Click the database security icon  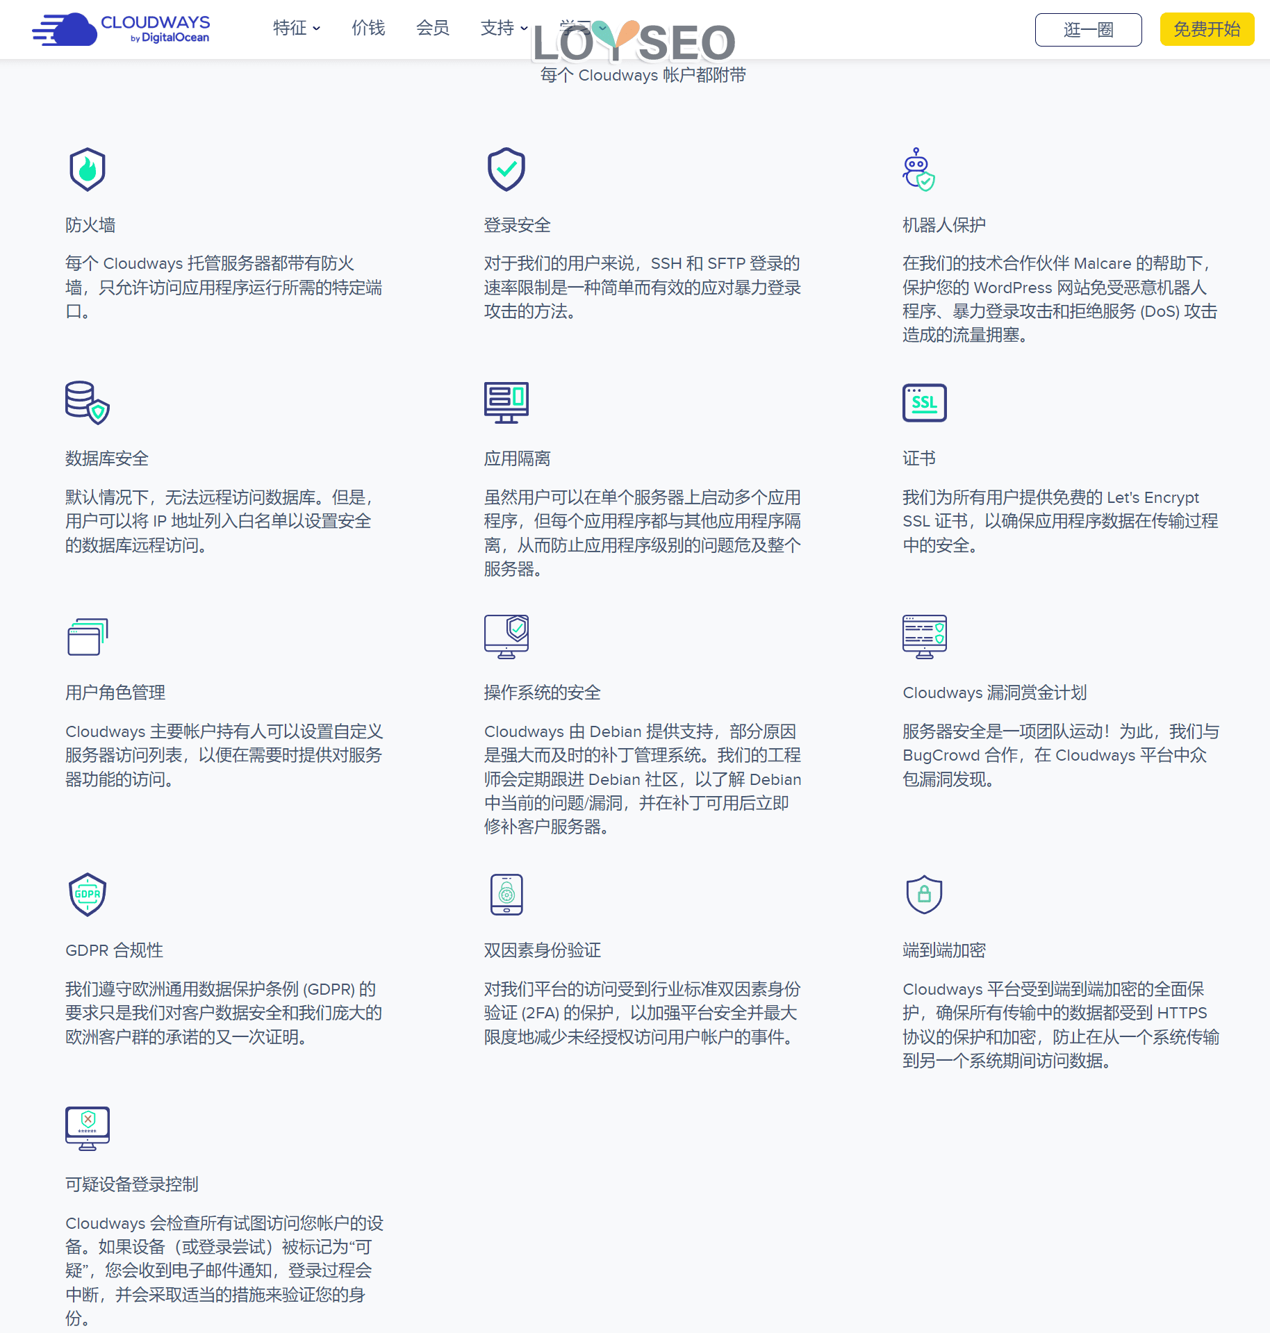click(88, 402)
